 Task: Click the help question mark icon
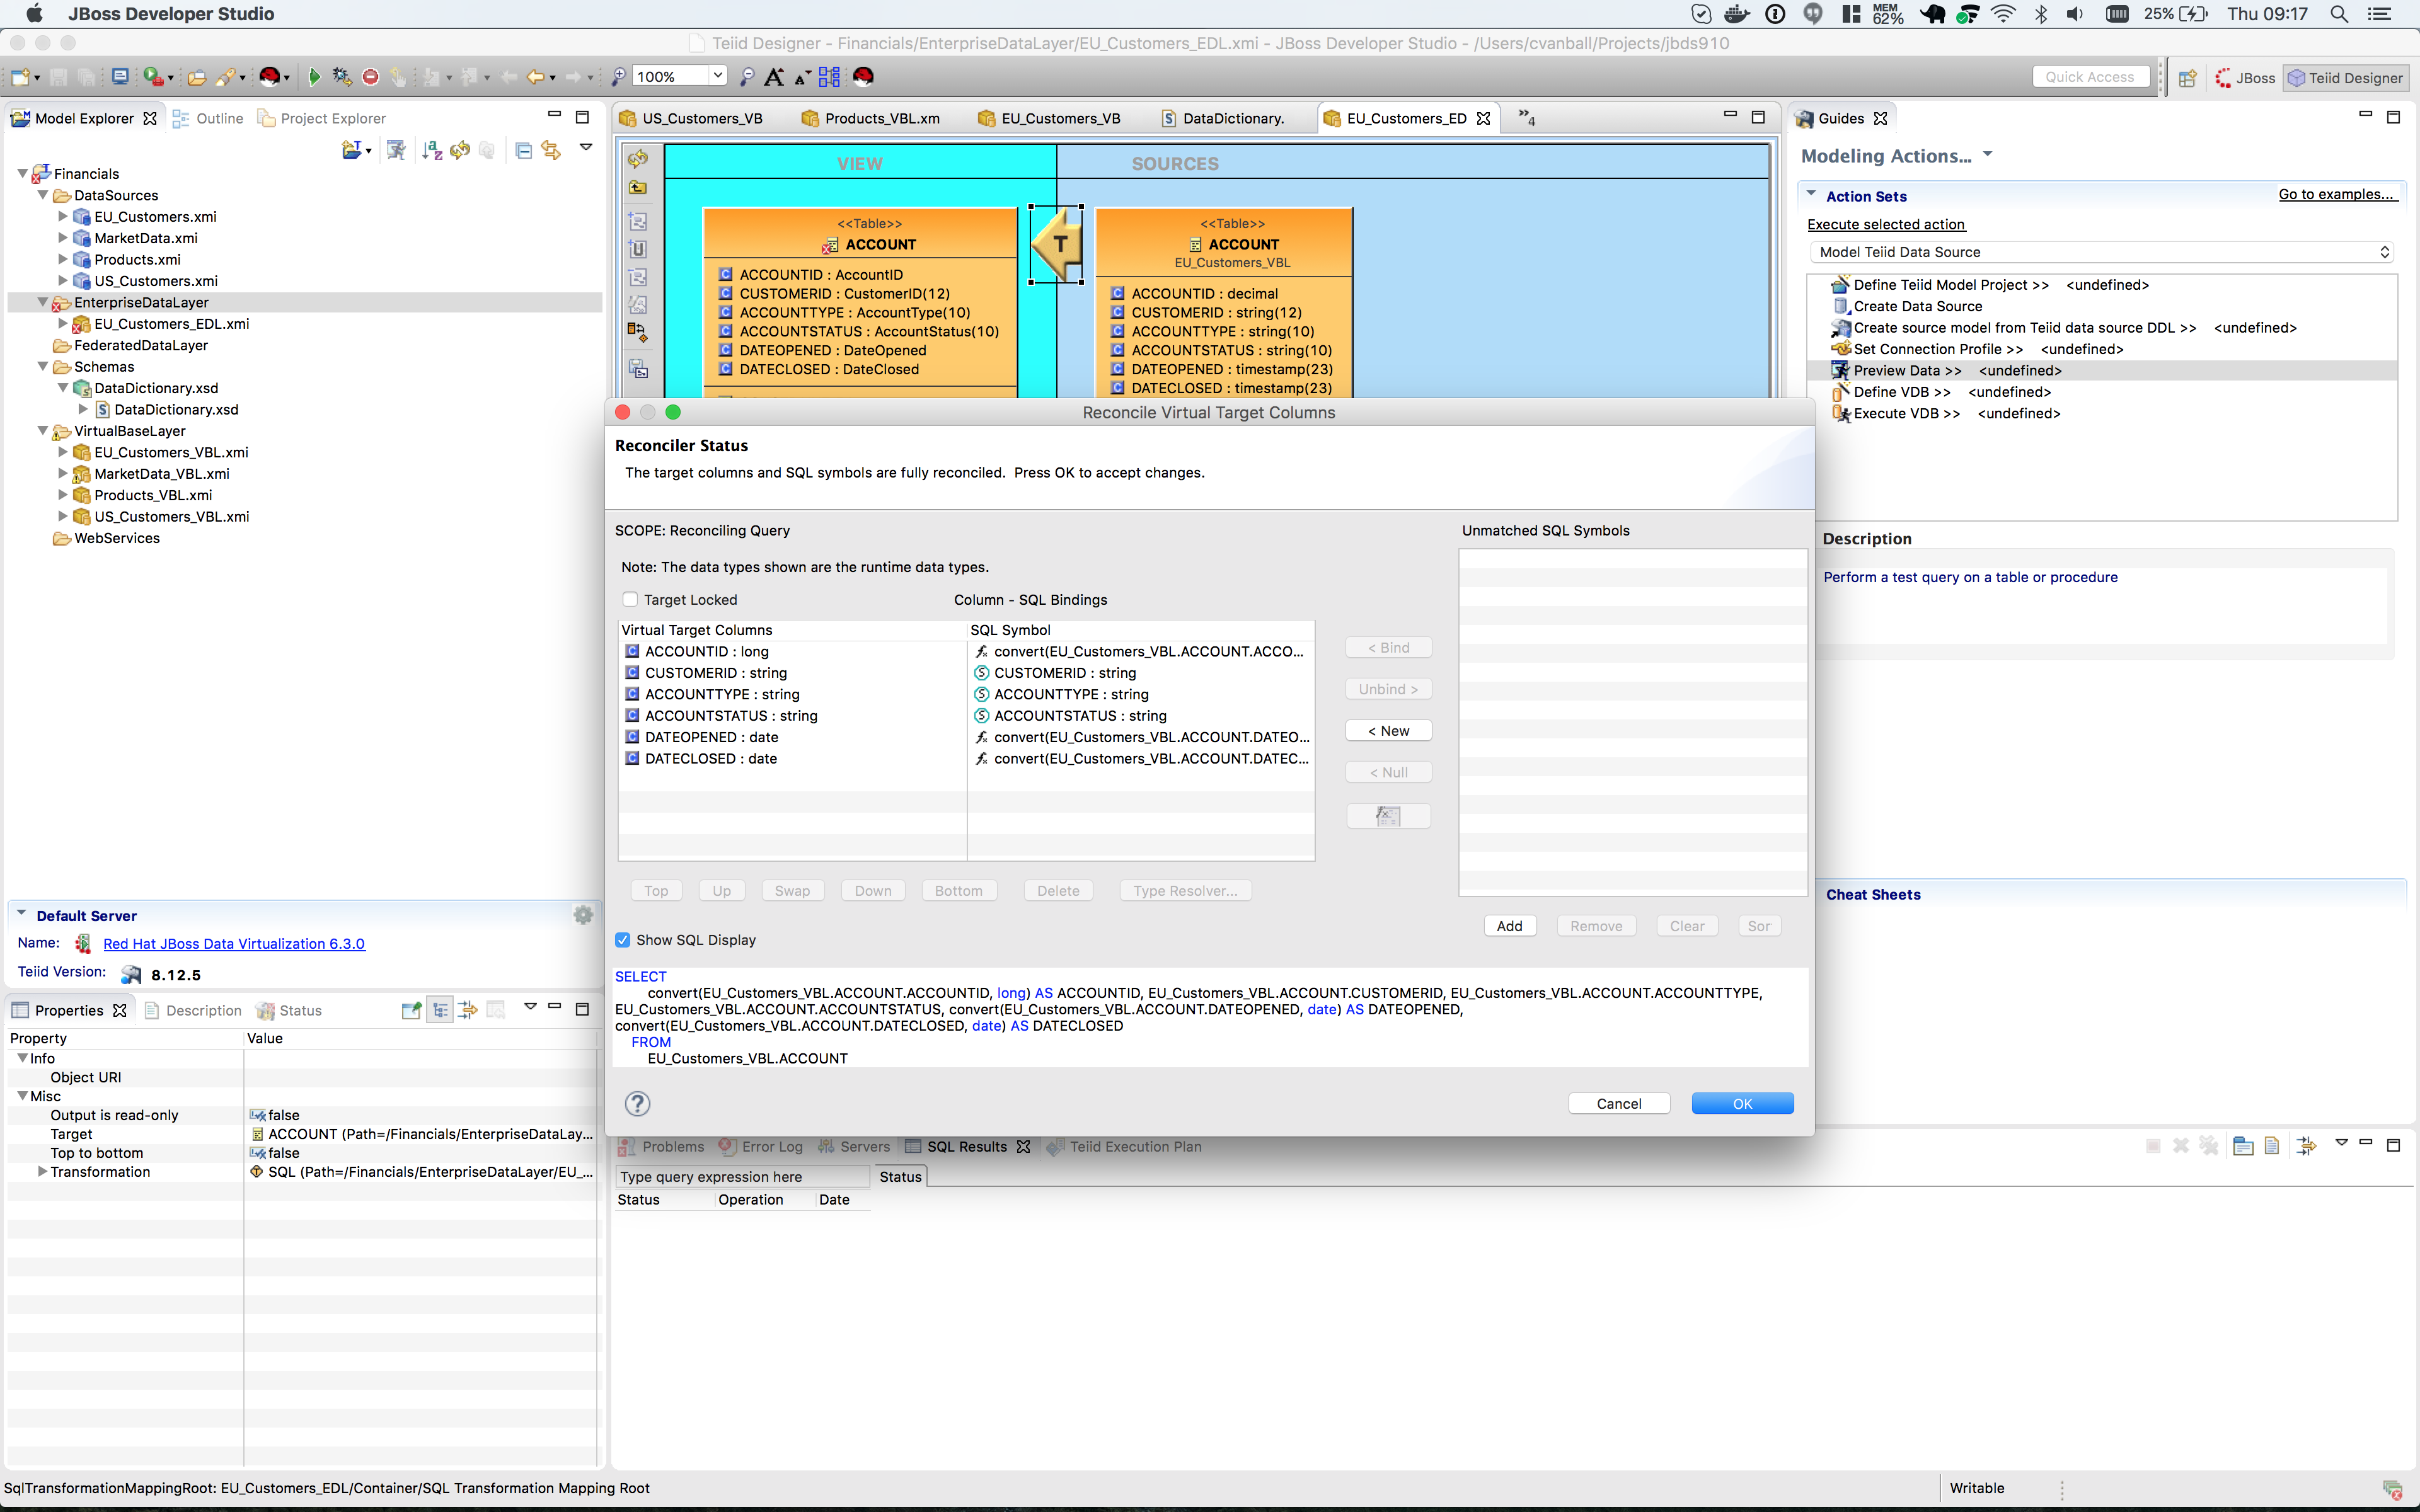(637, 1103)
